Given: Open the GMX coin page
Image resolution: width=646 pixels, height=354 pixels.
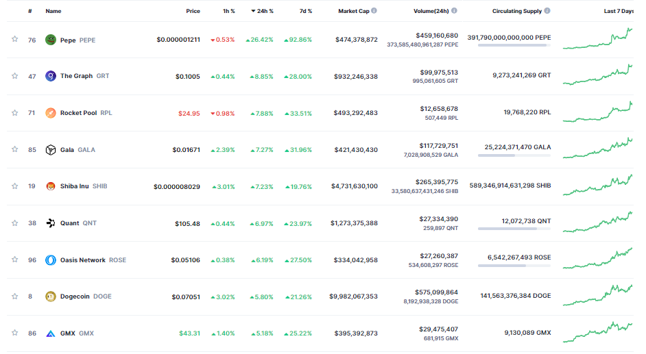Looking at the screenshot, I should (77, 333).
